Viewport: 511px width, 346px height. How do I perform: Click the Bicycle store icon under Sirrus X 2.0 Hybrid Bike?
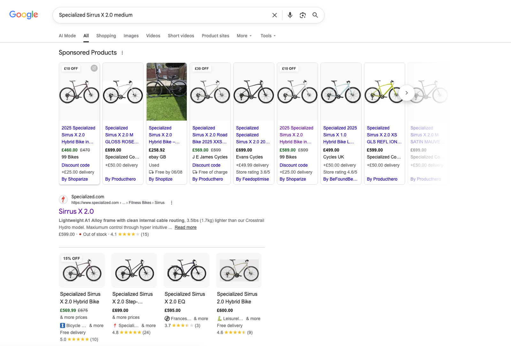(63, 326)
